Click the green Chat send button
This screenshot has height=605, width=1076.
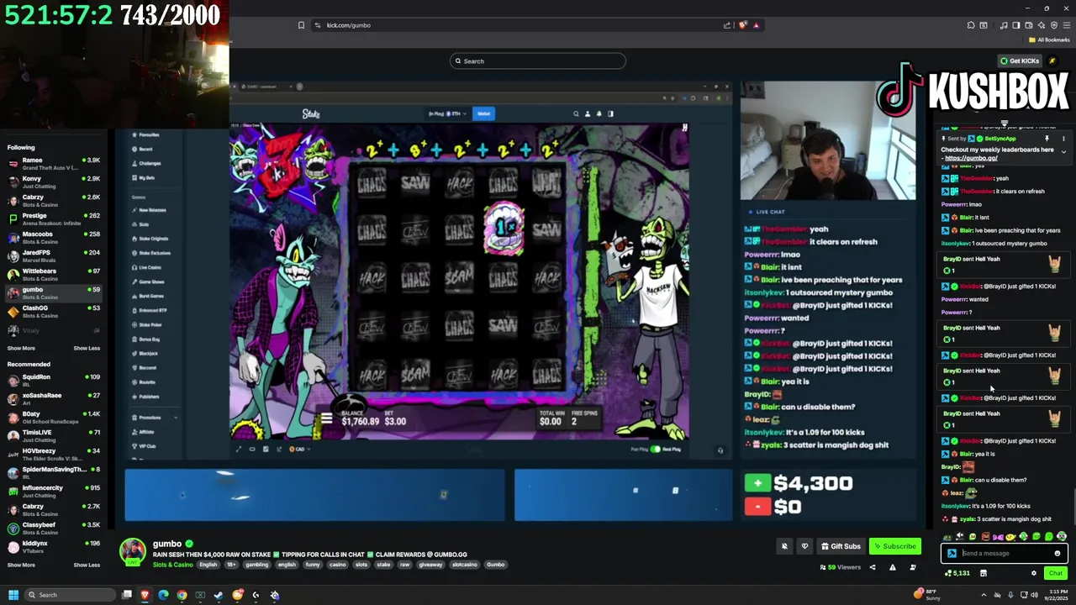(x=1056, y=573)
